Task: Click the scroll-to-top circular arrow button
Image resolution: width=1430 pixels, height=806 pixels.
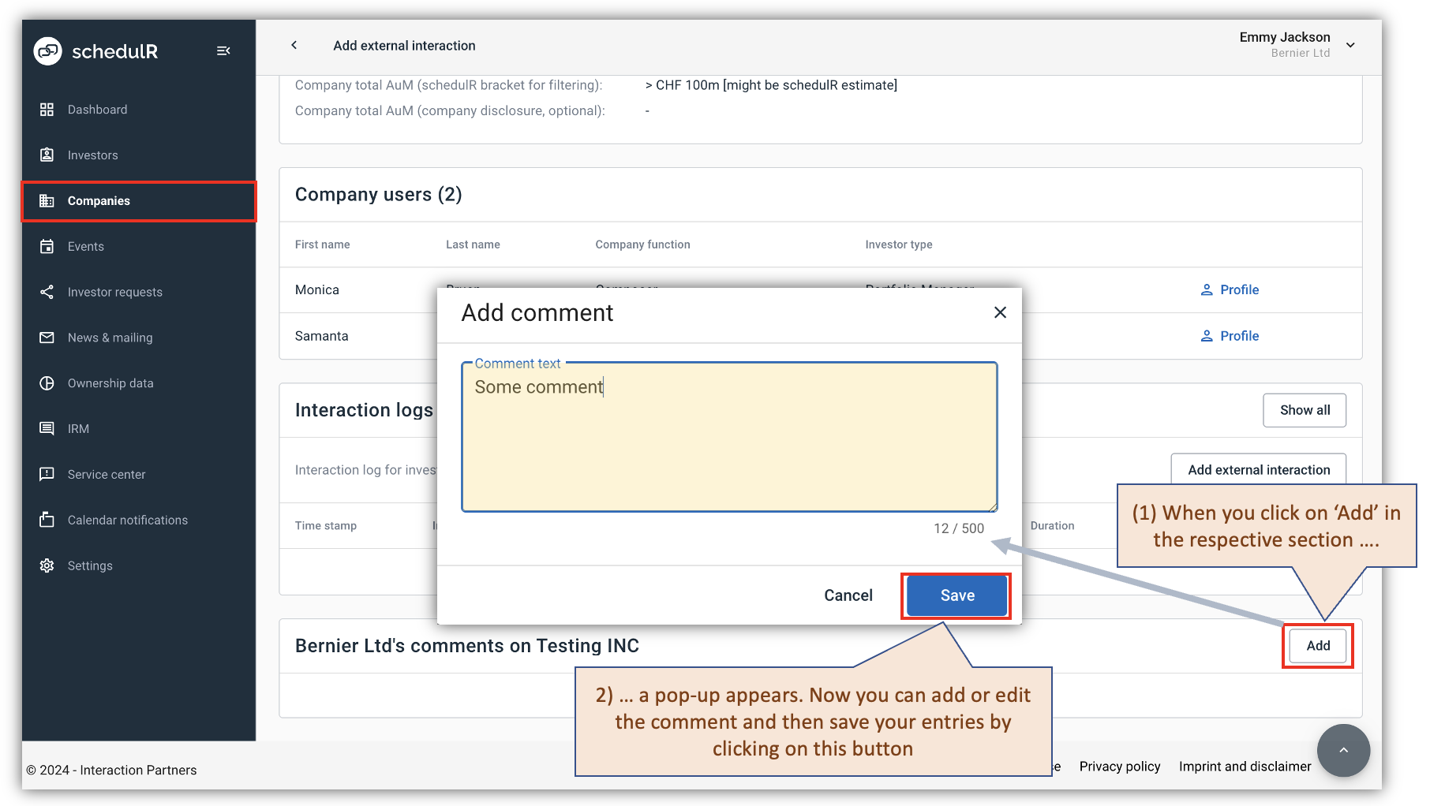Action: [1343, 751]
